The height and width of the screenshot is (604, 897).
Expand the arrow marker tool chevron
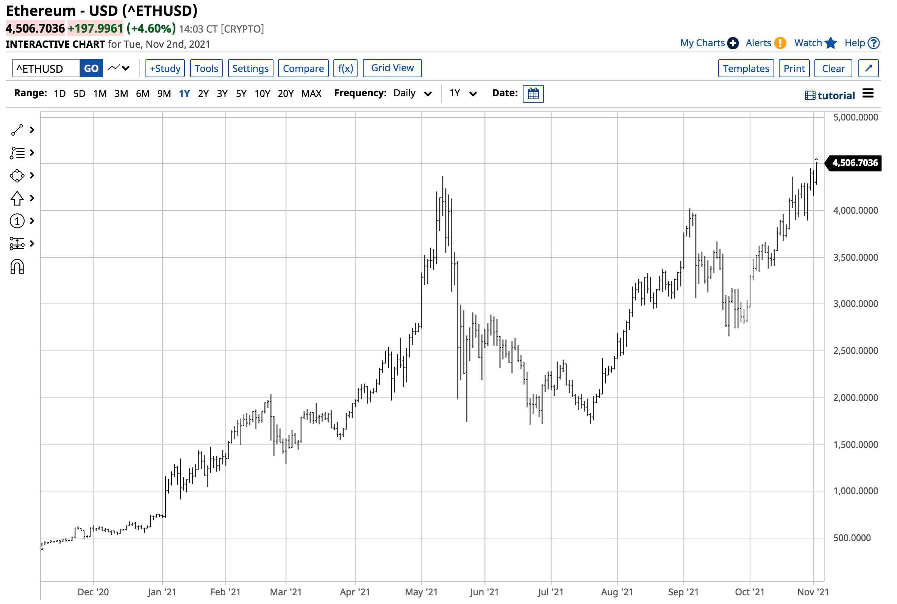point(32,199)
